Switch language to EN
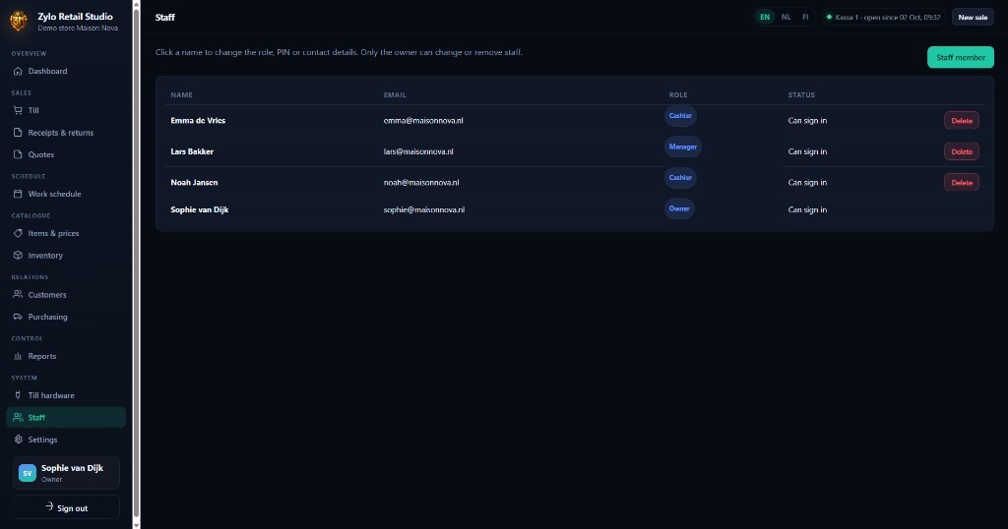This screenshot has height=529, width=1008. [765, 18]
